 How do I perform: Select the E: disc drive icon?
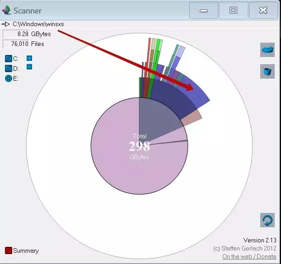coord(8,78)
